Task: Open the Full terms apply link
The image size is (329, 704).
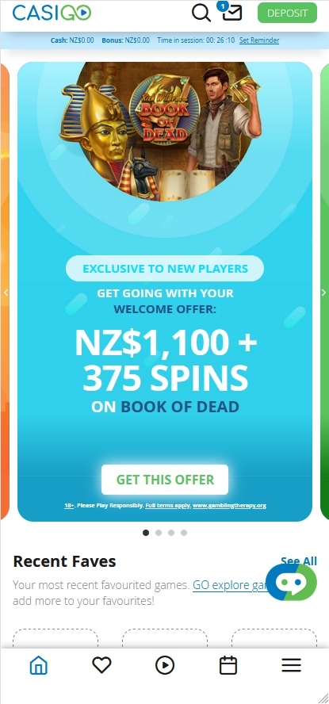Action: [x=168, y=506]
